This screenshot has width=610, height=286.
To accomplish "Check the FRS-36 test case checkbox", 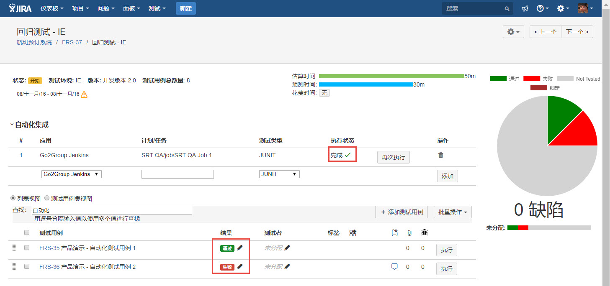I will pyautogui.click(x=27, y=266).
